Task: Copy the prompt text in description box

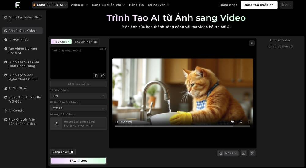Action: click(96, 76)
